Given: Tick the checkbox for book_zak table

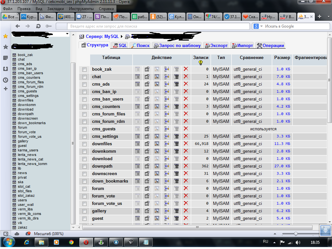Looking at the screenshot, I should pos(85,69).
